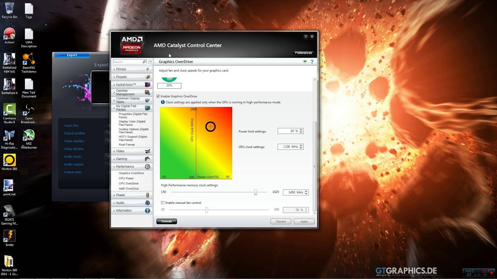Increase Power limit with up arrow
Viewport: 497px width, 279px height.
301,130
